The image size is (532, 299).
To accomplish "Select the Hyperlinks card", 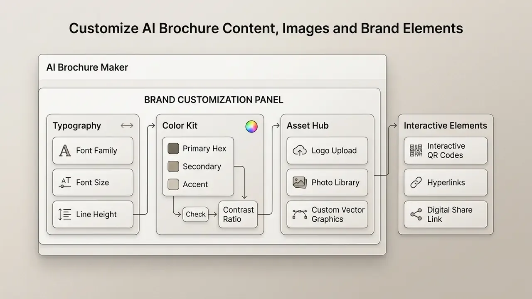I will click(x=446, y=182).
